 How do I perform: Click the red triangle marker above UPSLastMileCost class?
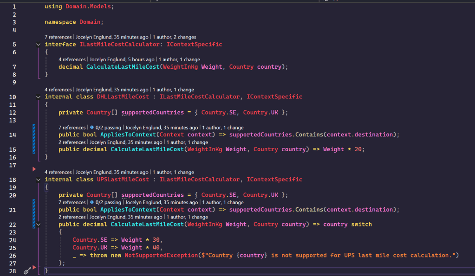click(x=34, y=169)
